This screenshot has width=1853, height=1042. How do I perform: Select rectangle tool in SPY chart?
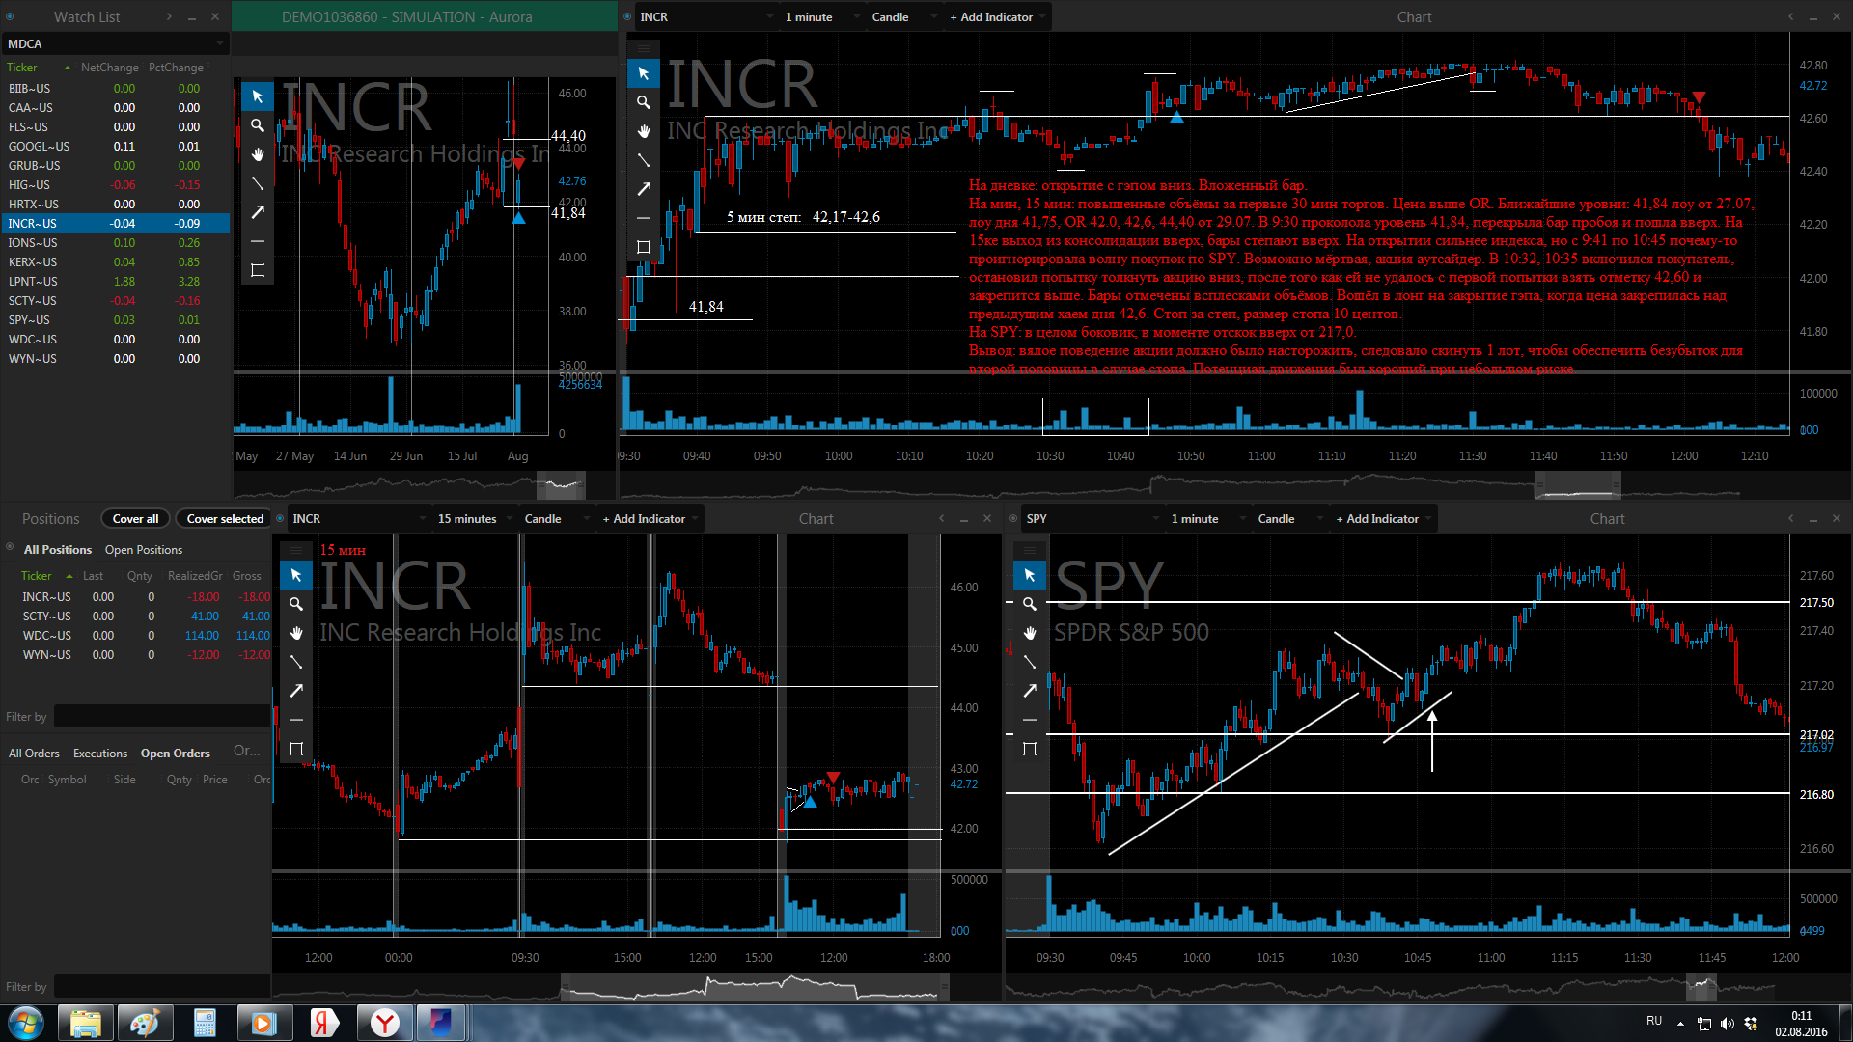pos(1030,749)
